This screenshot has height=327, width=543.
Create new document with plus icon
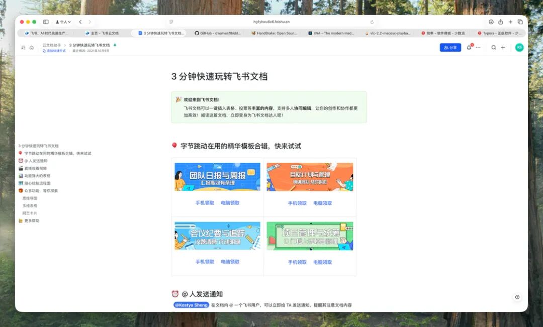point(503,47)
